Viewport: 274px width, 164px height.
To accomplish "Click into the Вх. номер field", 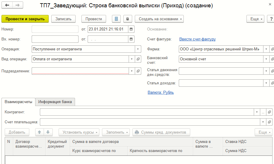I will pos(55,39).
